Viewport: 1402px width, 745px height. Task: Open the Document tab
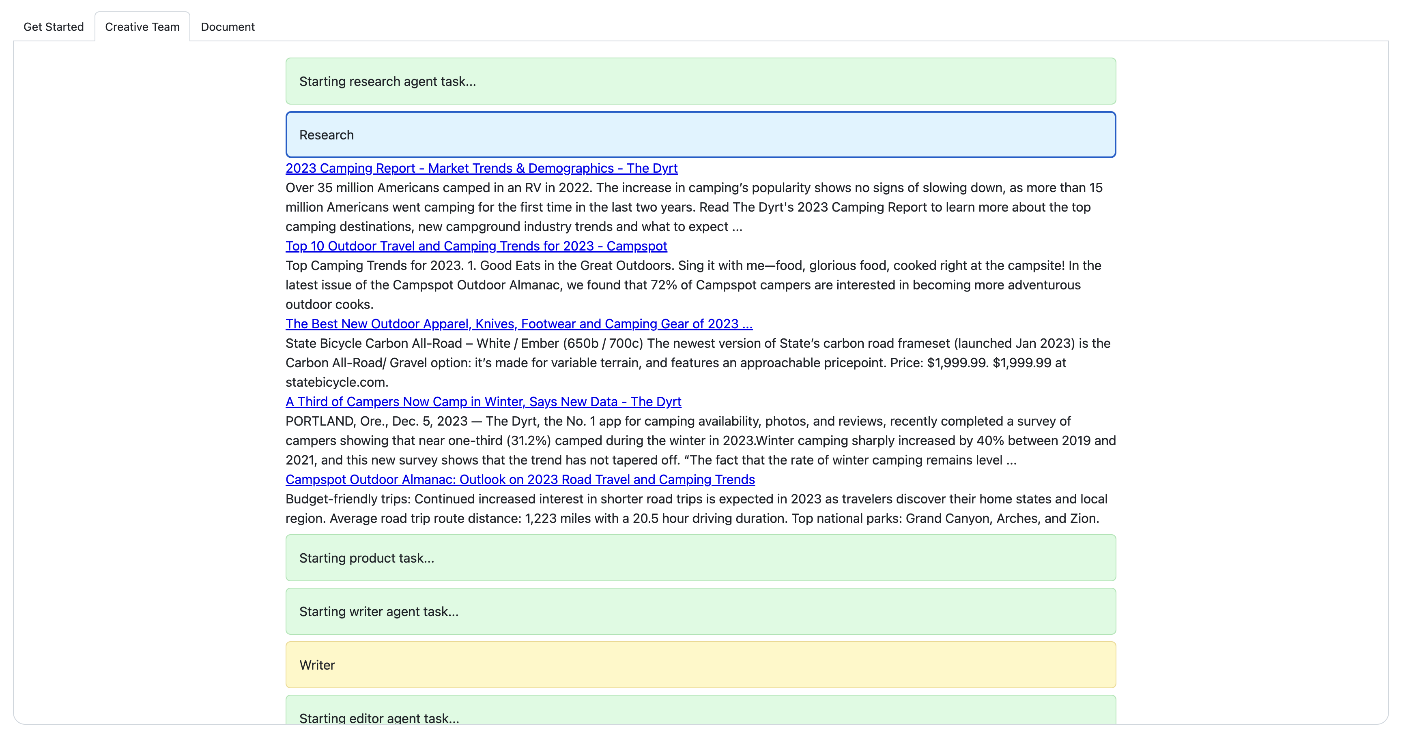tap(228, 27)
